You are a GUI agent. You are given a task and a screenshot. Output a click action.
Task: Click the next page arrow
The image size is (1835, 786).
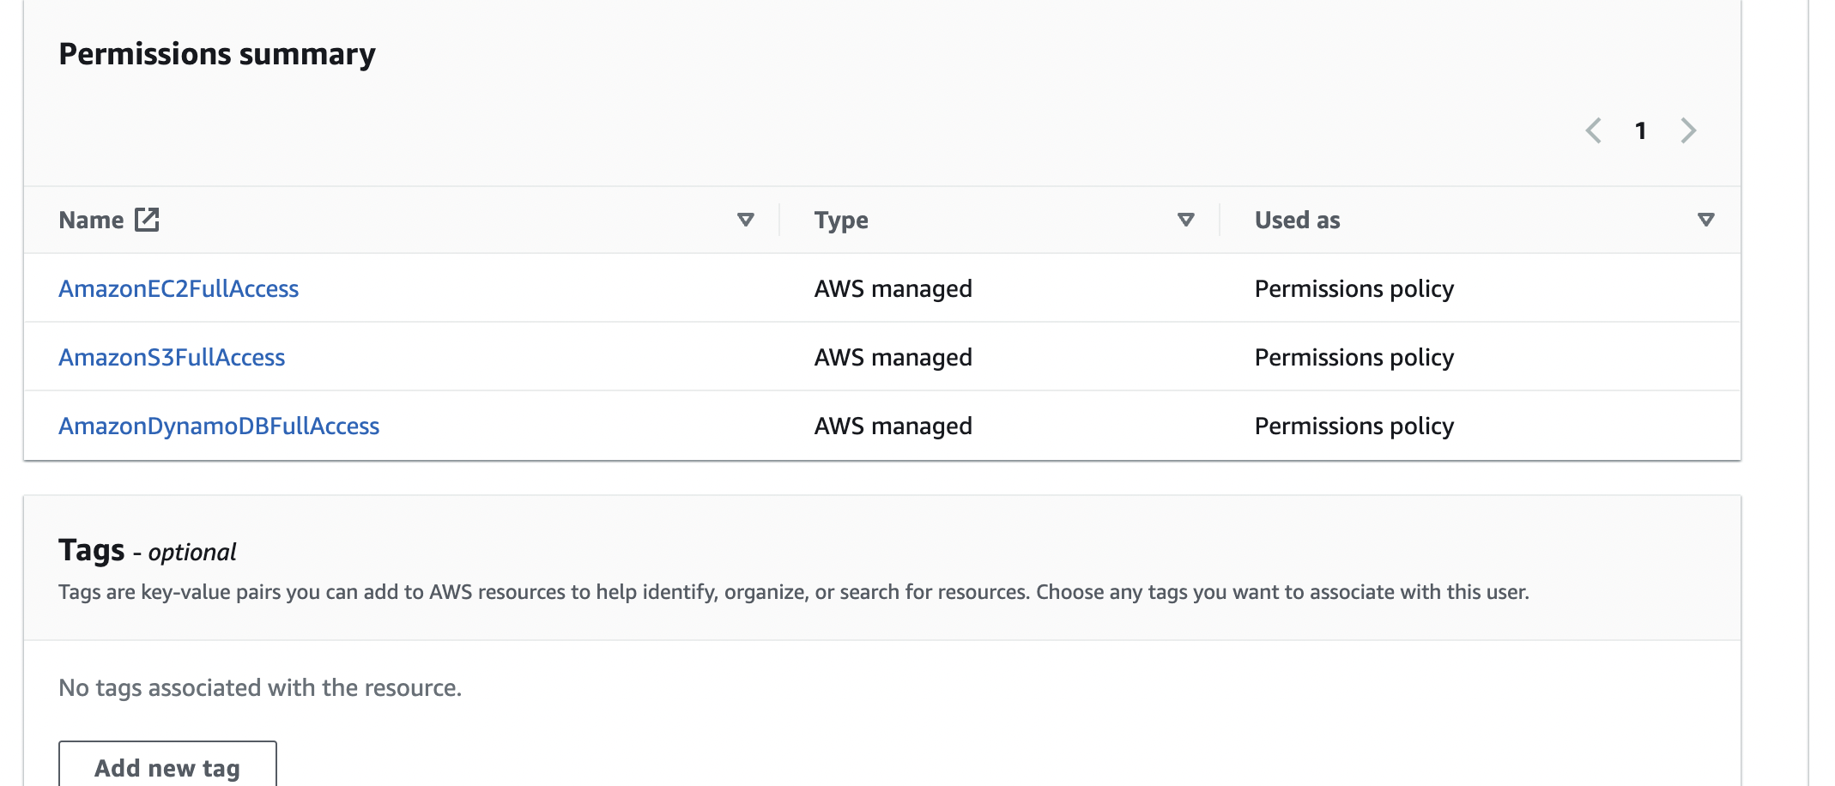(x=1689, y=130)
